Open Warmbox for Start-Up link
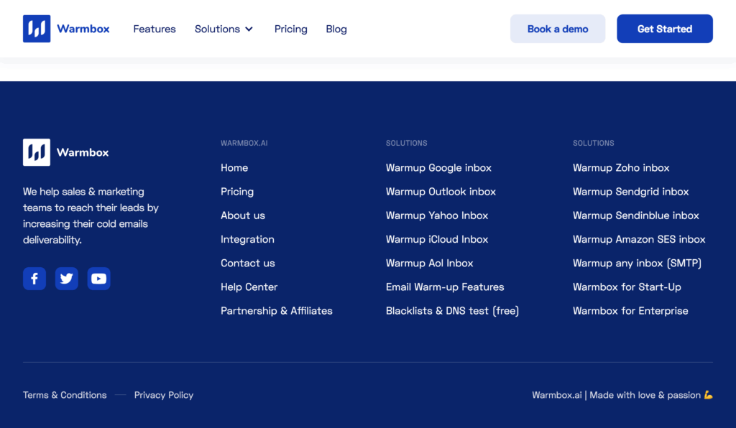This screenshot has width=736, height=428. click(627, 287)
